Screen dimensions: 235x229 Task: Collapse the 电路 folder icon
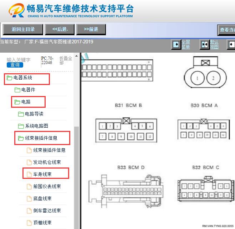17,102
